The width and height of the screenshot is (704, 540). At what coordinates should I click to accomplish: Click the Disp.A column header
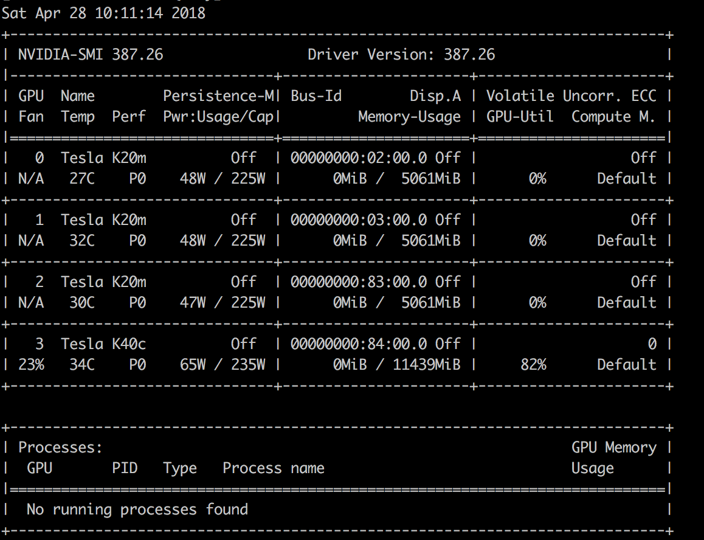435,95
